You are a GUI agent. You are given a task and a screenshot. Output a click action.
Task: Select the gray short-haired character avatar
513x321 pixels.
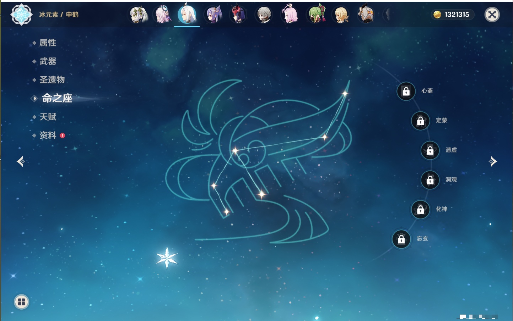(x=264, y=15)
